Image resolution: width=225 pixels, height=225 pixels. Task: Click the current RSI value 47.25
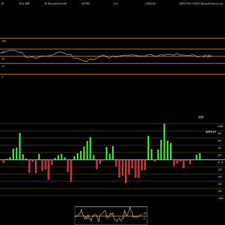pyautogui.click(x=207, y=56)
